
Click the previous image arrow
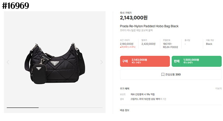[x=8, y=62]
